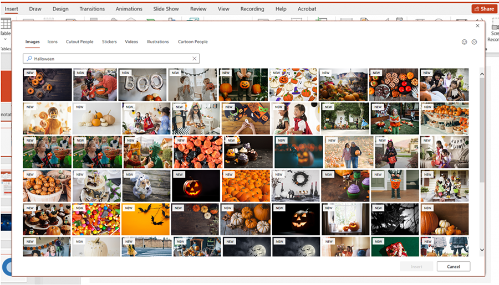Screen dimensions: 499x285
Task: Click the greyed Insert button
Action: click(x=416, y=267)
